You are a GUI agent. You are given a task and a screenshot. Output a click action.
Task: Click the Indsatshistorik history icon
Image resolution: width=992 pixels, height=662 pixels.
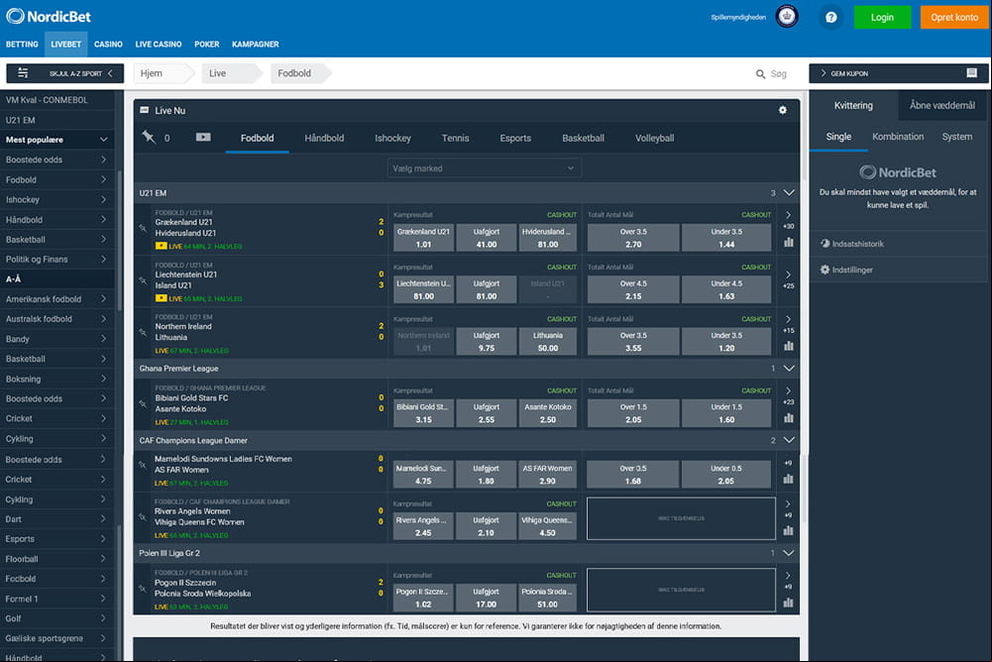point(825,244)
